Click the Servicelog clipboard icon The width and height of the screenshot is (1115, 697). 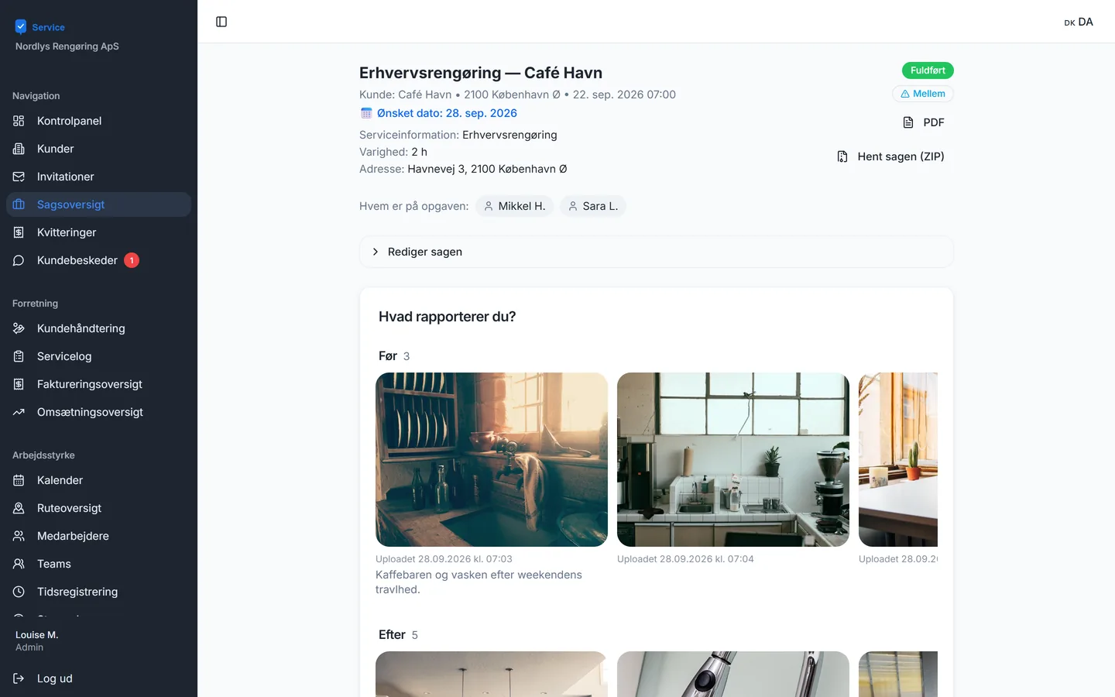pos(19,356)
